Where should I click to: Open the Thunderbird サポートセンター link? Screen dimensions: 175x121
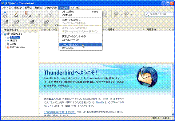pyautogui.click(x=60, y=112)
